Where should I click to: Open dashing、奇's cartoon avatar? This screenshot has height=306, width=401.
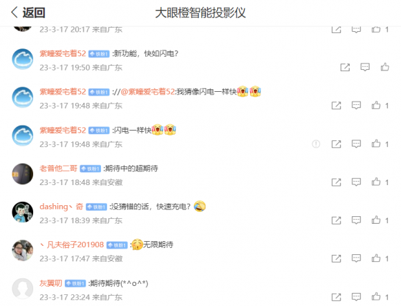(23, 212)
